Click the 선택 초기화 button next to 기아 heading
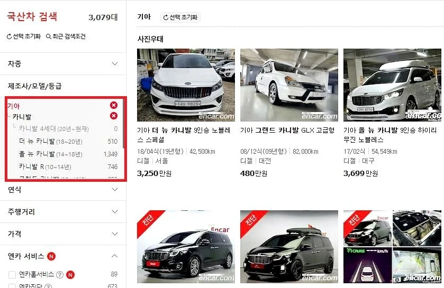Screen dimensions: 444x288 point(180,17)
